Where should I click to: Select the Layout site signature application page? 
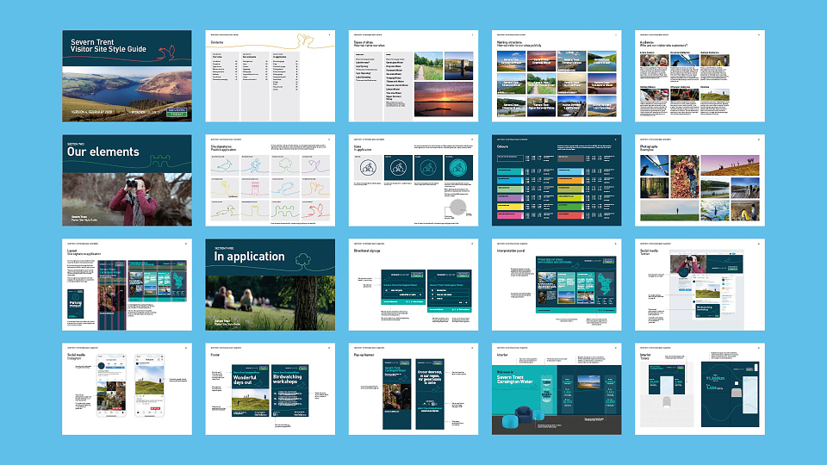pos(127,285)
